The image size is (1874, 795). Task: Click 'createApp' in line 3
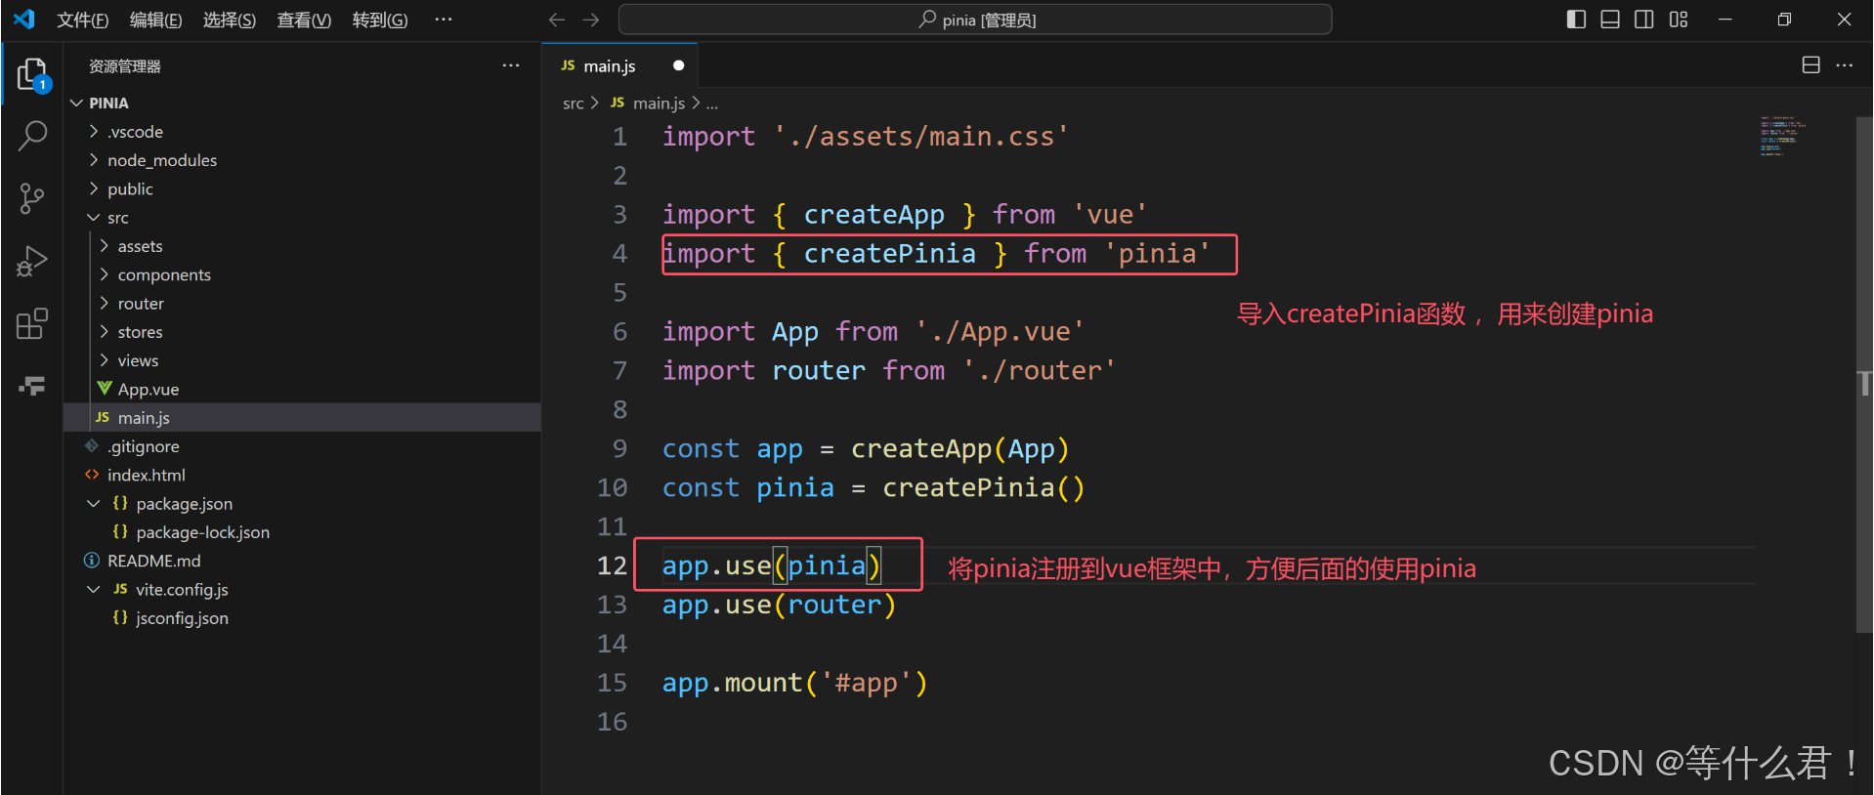[x=873, y=215]
